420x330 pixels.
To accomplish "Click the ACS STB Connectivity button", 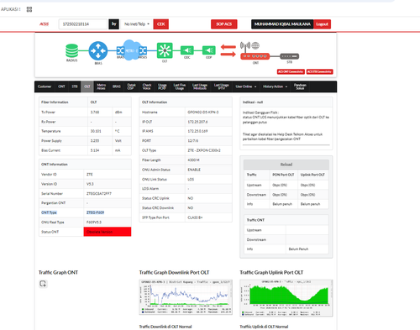I will (x=319, y=71).
